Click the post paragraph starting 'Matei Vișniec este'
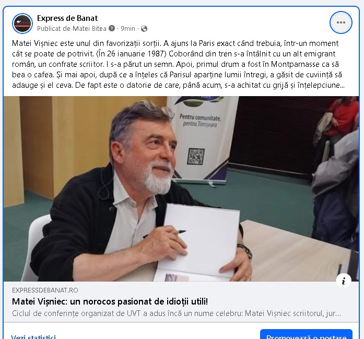This screenshot has height=339, width=364. point(178,64)
